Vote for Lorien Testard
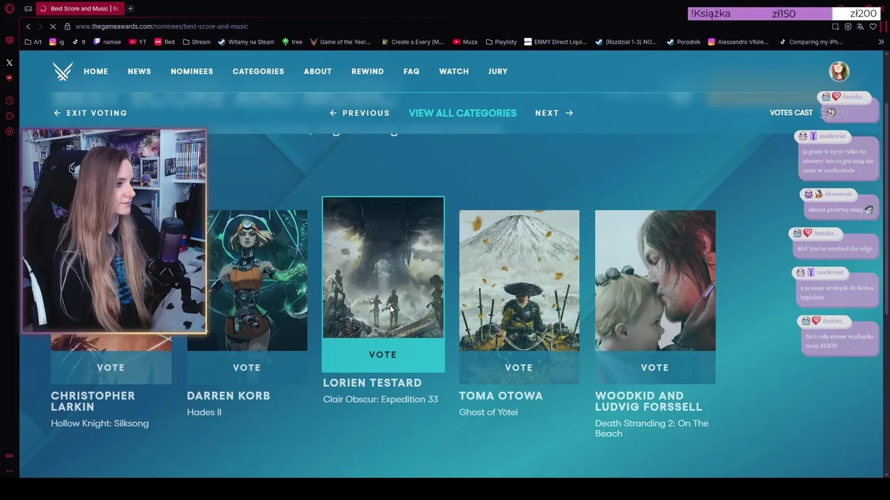The height and width of the screenshot is (500, 890). pyautogui.click(x=383, y=355)
